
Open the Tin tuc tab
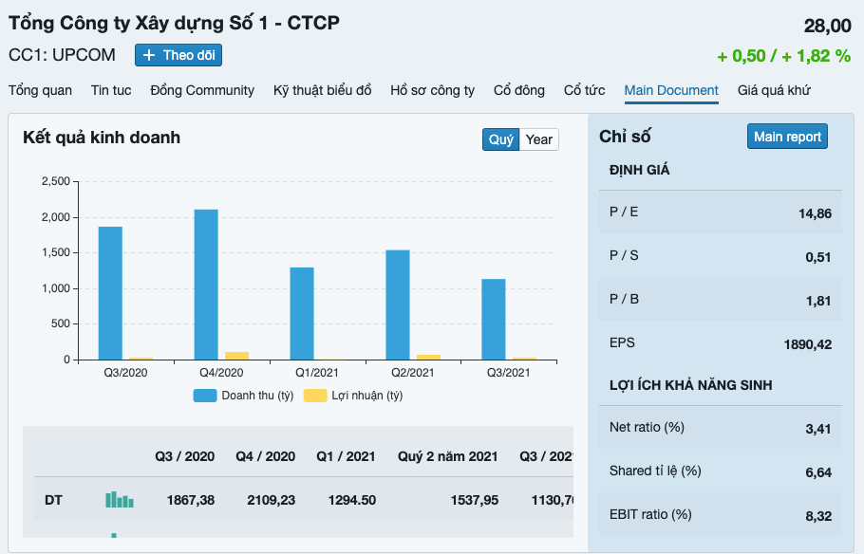pyautogui.click(x=111, y=90)
